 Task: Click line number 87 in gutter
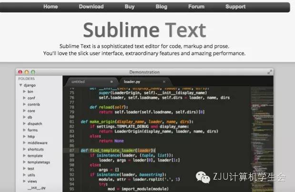click(71, 151)
